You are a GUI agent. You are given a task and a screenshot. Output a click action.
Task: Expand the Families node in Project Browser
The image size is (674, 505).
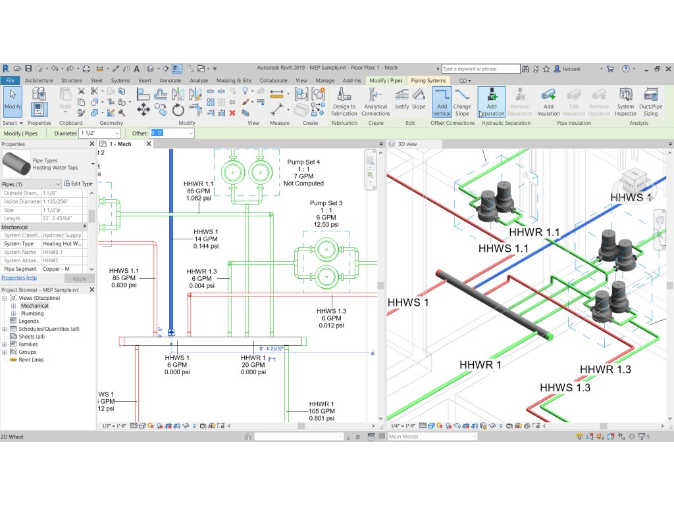click(5, 345)
